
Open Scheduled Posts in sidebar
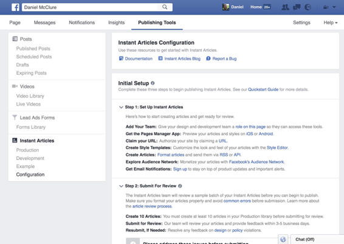coord(34,57)
